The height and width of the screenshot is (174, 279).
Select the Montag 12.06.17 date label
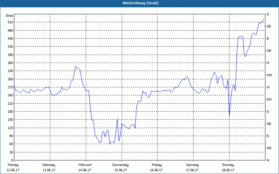click(13, 167)
